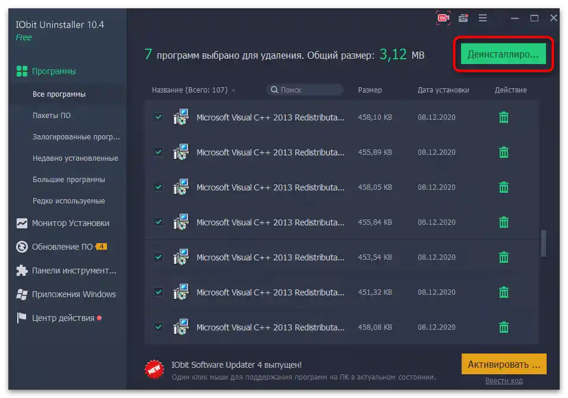Uncheck the checkbox for 458,05 KB program
This screenshot has height=398, width=568.
[158, 187]
